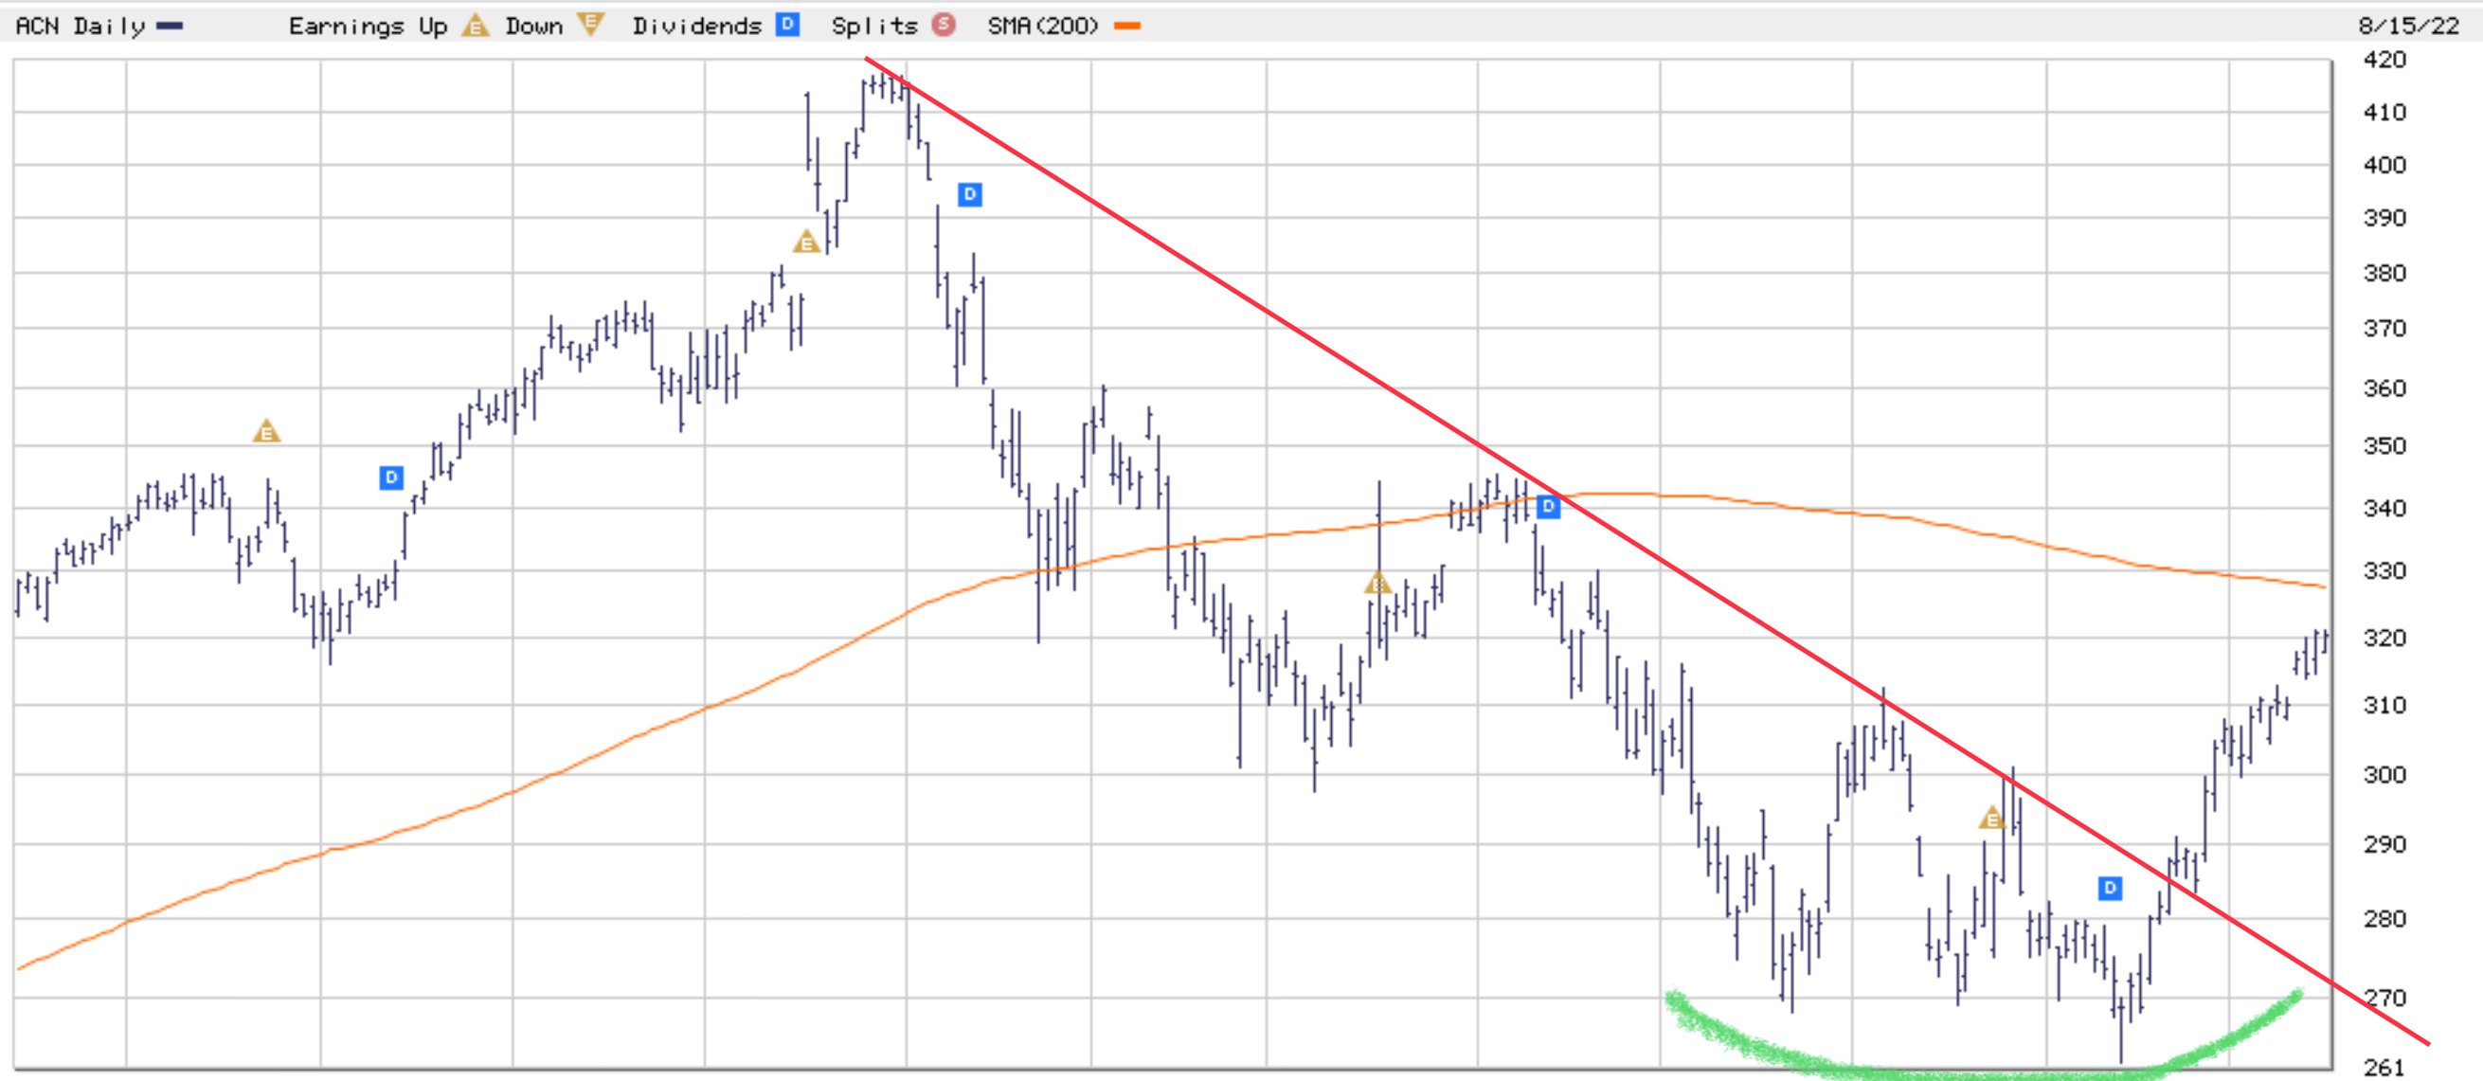Click the 8/15/22 date label

click(x=2409, y=26)
